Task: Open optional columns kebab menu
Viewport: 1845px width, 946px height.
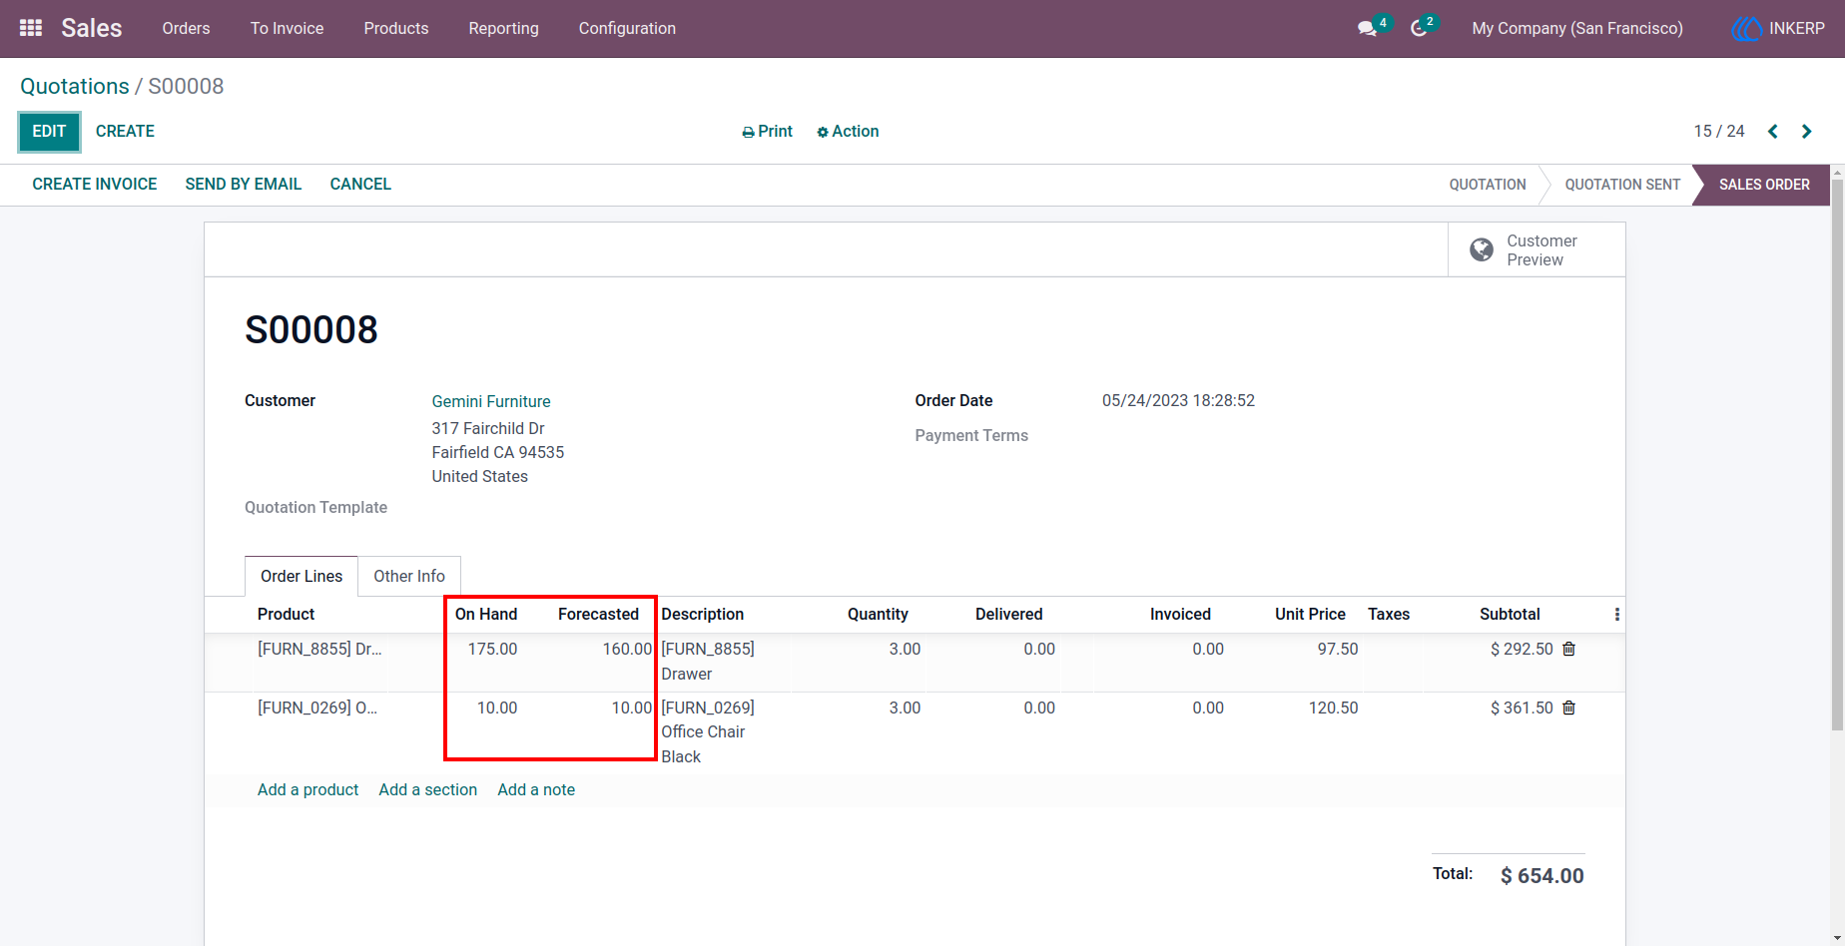Action: (x=1616, y=615)
